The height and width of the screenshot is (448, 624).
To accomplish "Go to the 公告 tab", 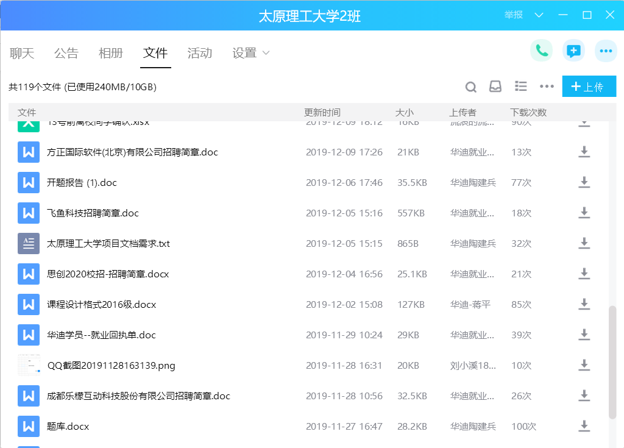I will [66, 53].
